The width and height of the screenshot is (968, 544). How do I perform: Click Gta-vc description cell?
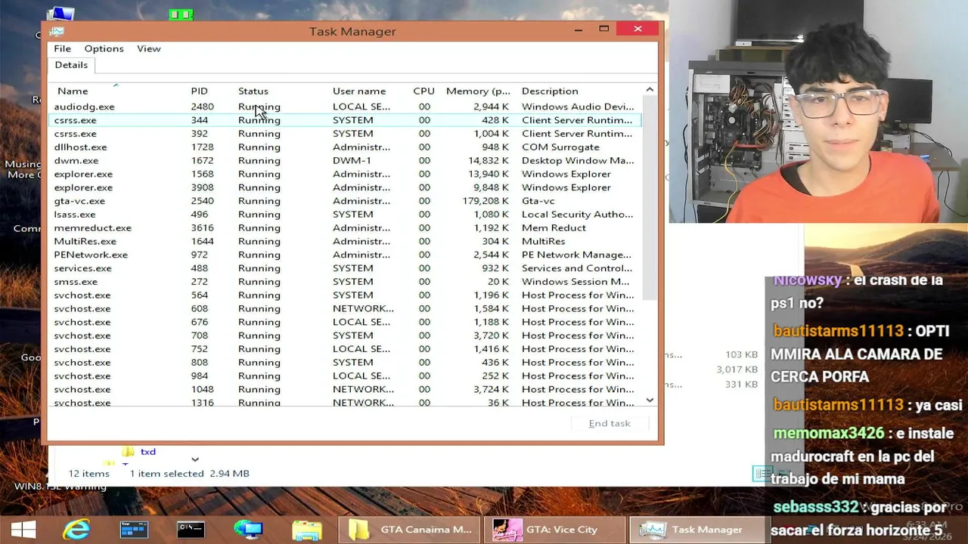coord(538,201)
